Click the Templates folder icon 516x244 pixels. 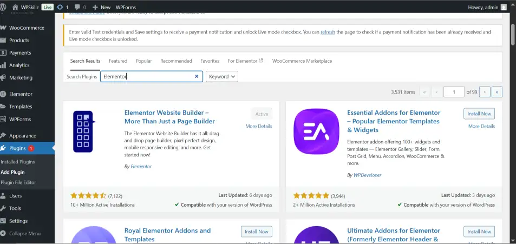(x=3, y=107)
